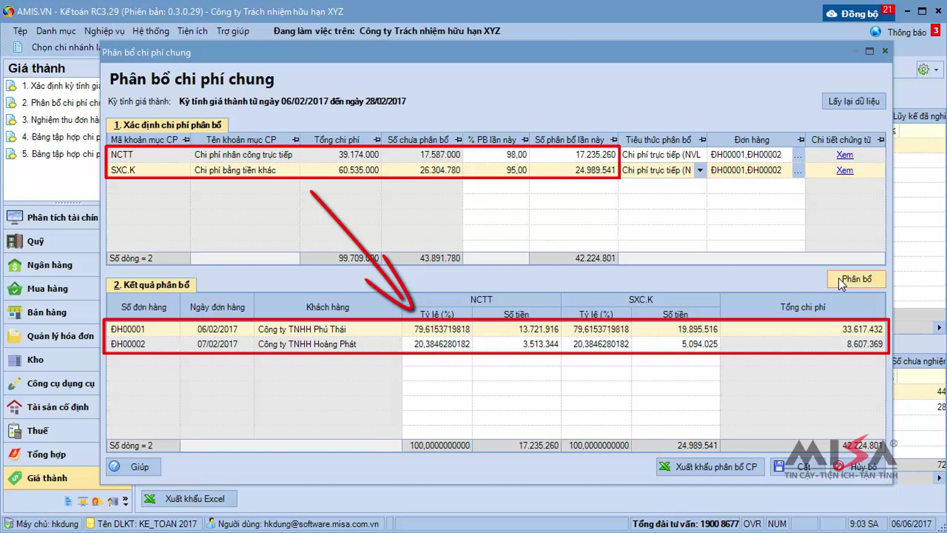Click the 98,00 percent cell in NCTT row
947x533 pixels.
496,155
